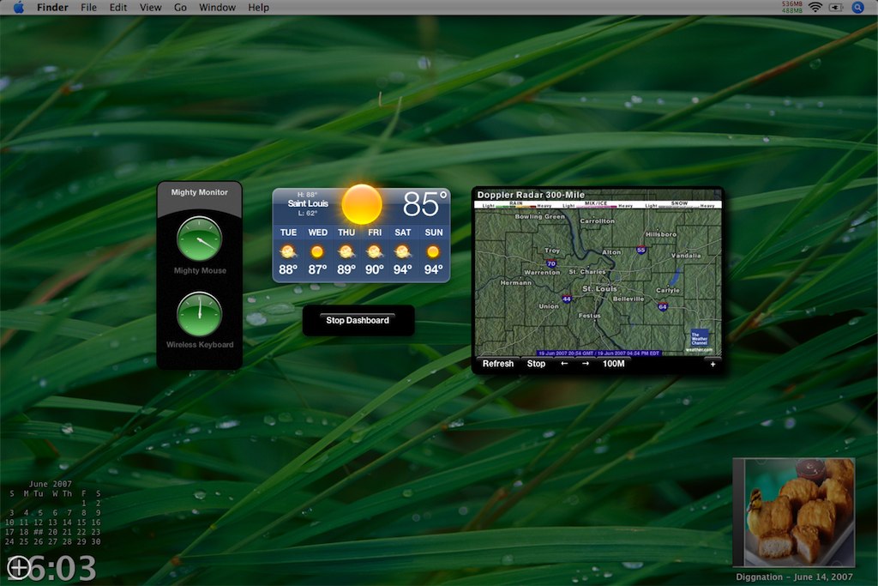Image resolution: width=878 pixels, height=586 pixels.
Task: Click the Wi-Fi status icon
Action: tap(815, 7)
